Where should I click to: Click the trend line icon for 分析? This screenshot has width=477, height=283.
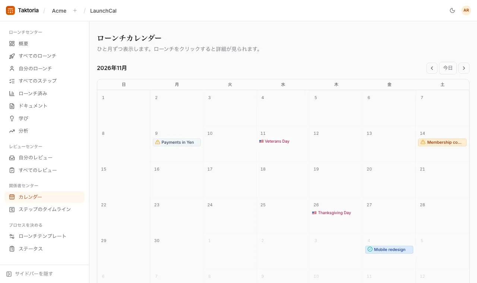(x=12, y=131)
